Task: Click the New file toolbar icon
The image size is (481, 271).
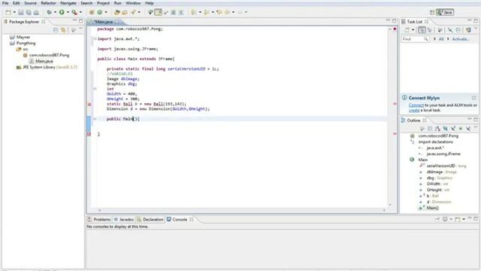Action: click(8, 12)
